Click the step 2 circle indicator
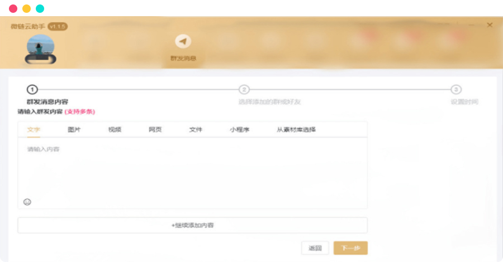503x262 pixels. [x=244, y=90]
